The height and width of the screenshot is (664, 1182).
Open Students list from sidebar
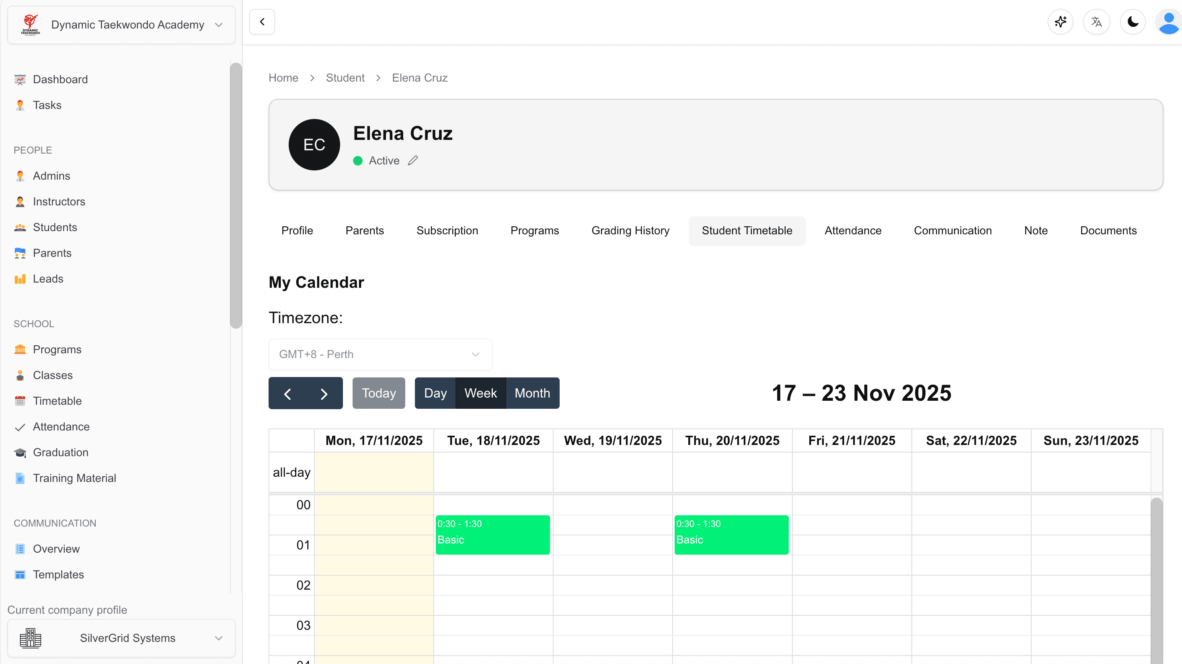pyautogui.click(x=55, y=227)
